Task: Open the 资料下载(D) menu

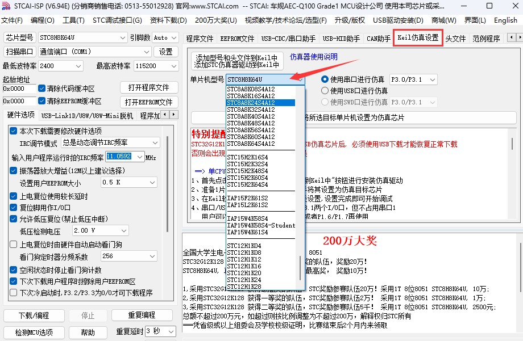Action: [168, 20]
